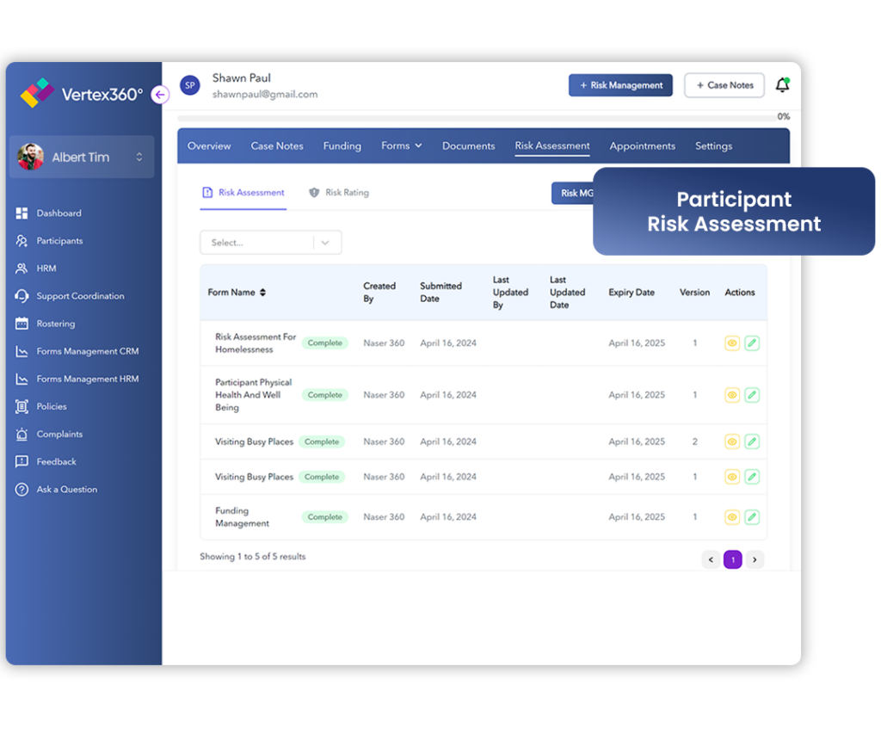Viewport: 881px width, 741px height.
Task: Expand the Forms tab dropdown
Action: tap(401, 146)
